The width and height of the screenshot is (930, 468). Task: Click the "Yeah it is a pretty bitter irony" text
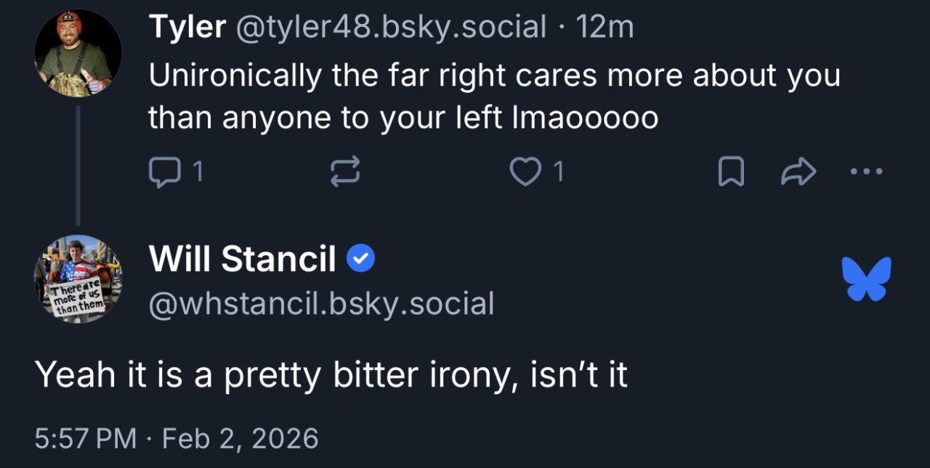click(331, 374)
